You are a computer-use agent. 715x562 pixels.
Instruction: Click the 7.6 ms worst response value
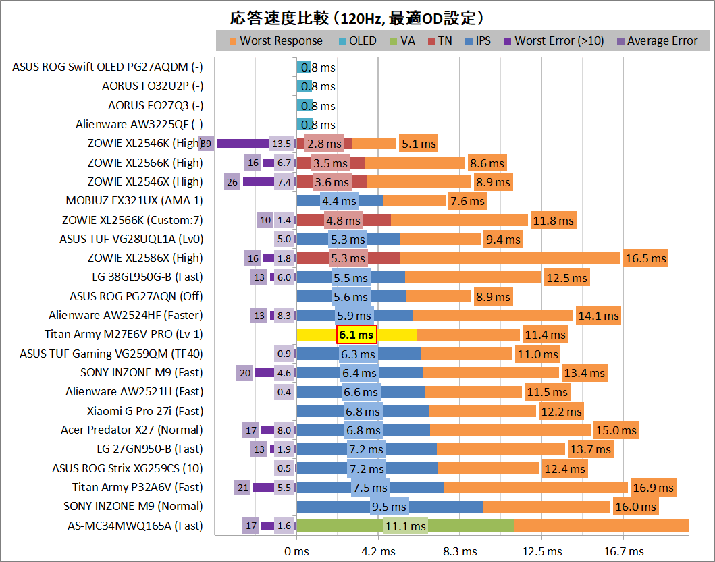(x=467, y=201)
